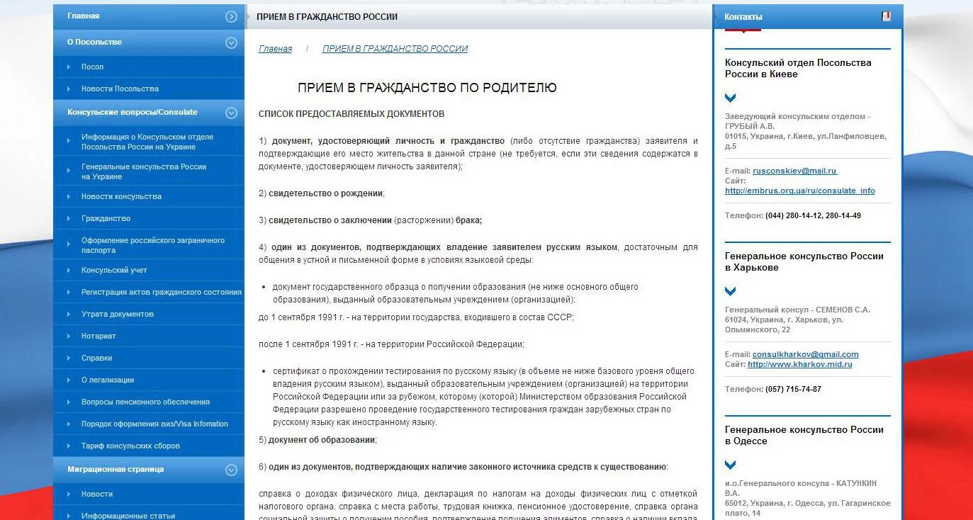973x520 pixels.
Task: Click ПРИЕМ В ГРАЖДАНСТВО РОССИИ breadcrumb link
Action: click(395, 49)
